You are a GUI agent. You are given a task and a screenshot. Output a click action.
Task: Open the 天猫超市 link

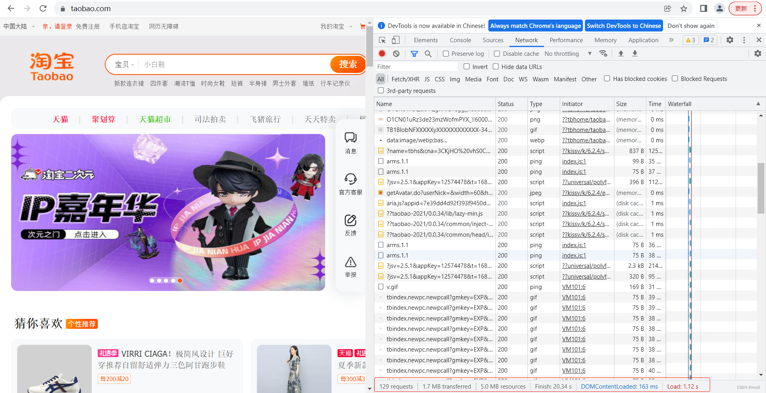pos(155,119)
